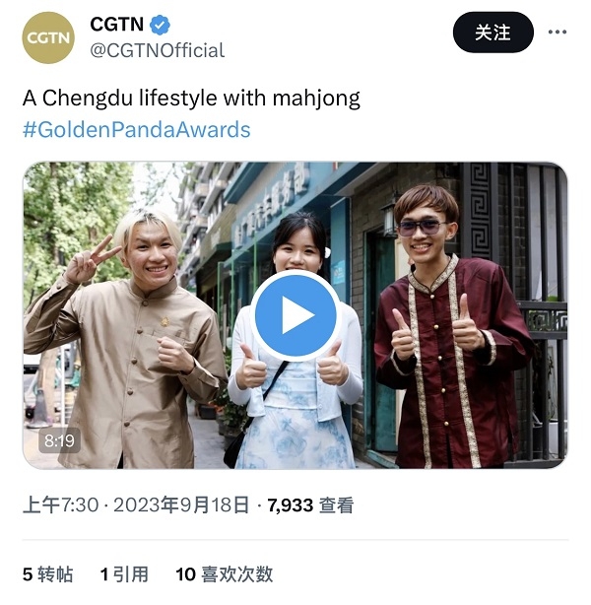
Task: Open the #GoldenPandaAwards hashtag
Action: (x=137, y=130)
